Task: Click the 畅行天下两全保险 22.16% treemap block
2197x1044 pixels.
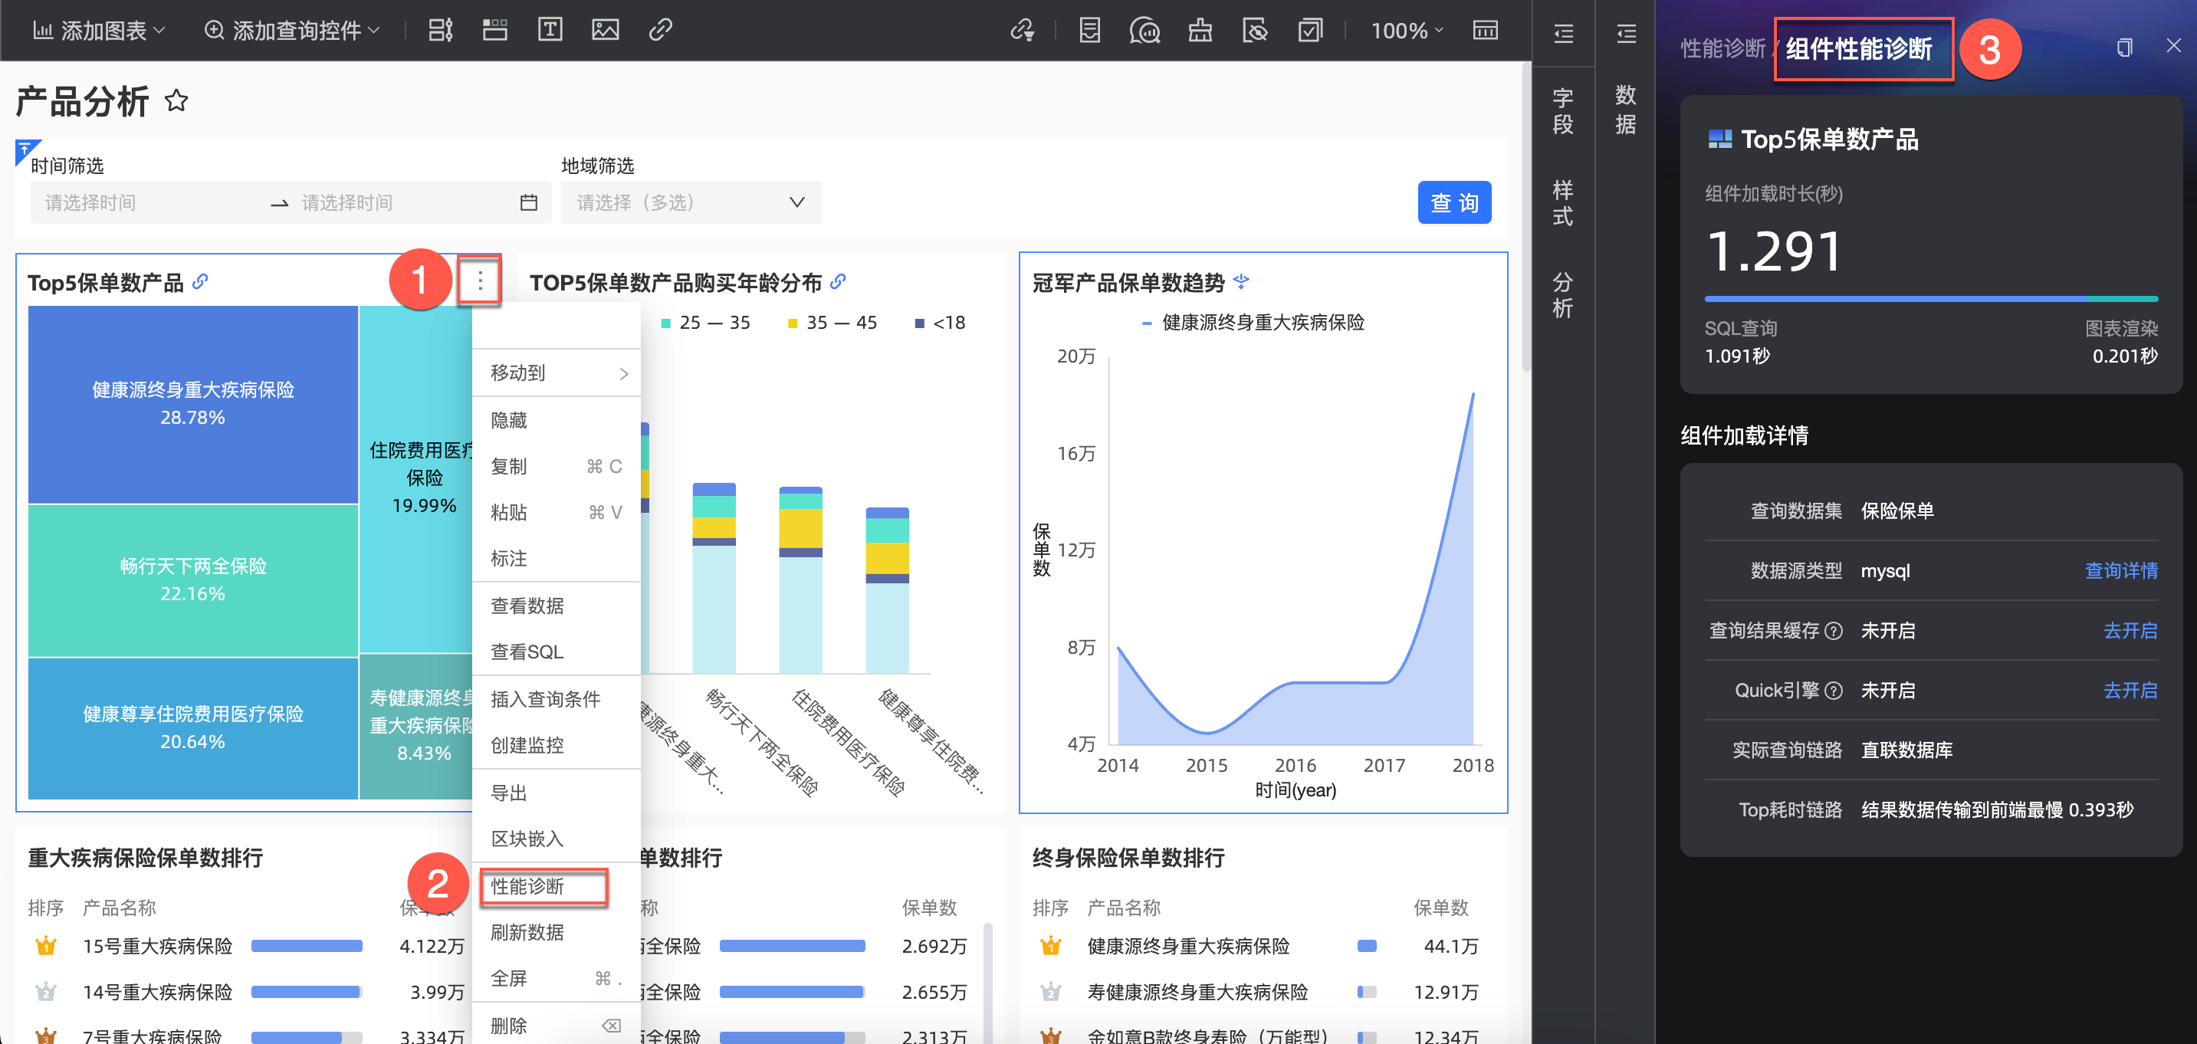Action: pos(192,581)
